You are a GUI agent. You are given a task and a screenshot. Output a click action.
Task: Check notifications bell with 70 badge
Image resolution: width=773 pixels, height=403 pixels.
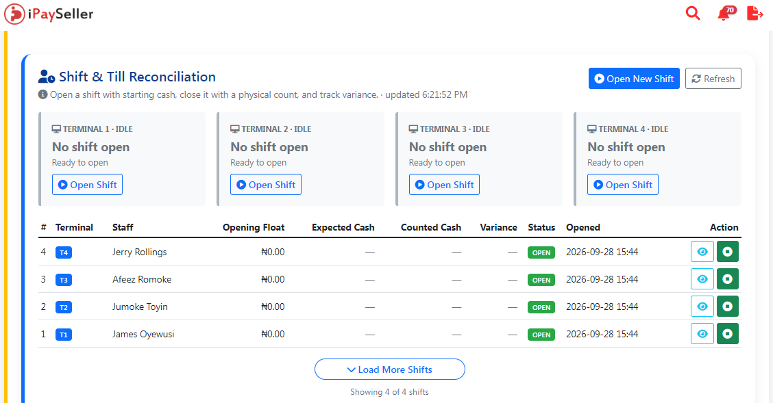pos(726,13)
